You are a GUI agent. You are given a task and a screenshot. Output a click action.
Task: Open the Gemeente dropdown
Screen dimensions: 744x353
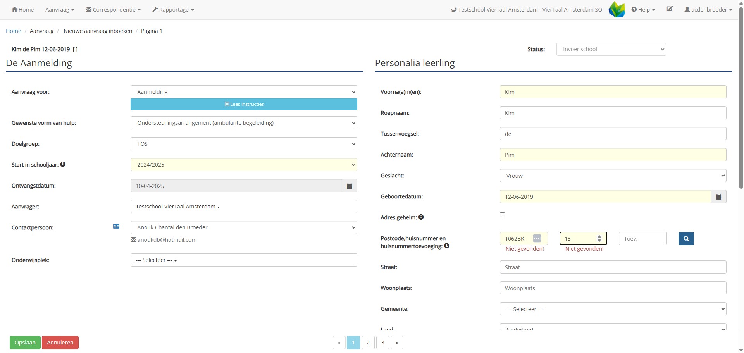pyautogui.click(x=613, y=309)
